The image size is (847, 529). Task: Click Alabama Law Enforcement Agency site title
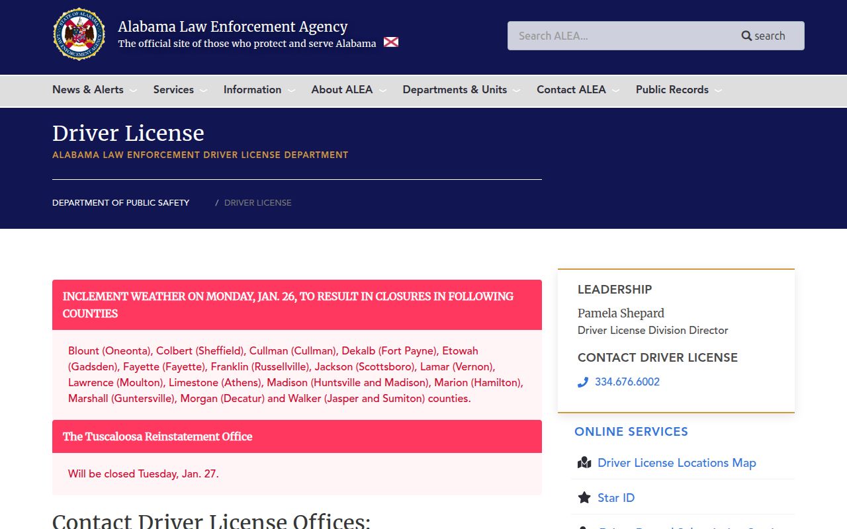(233, 26)
